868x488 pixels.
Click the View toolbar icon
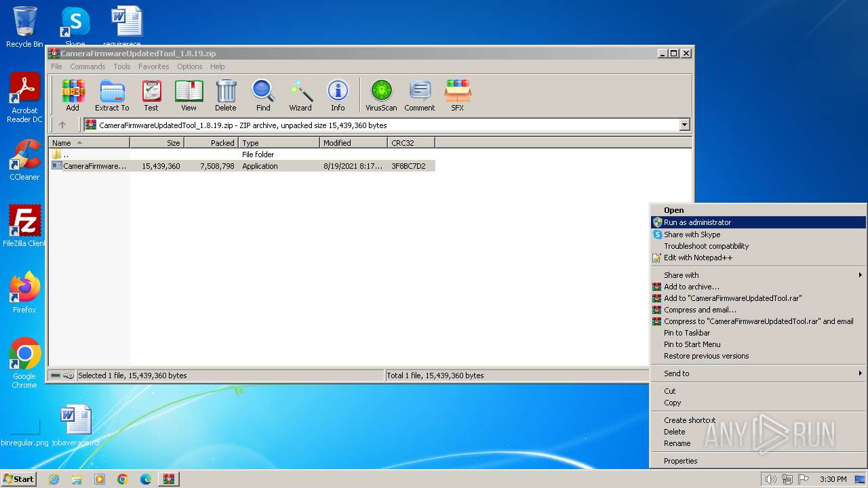point(189,95)
